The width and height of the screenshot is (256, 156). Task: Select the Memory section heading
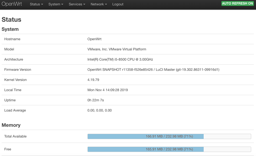[x=11, y=125]
